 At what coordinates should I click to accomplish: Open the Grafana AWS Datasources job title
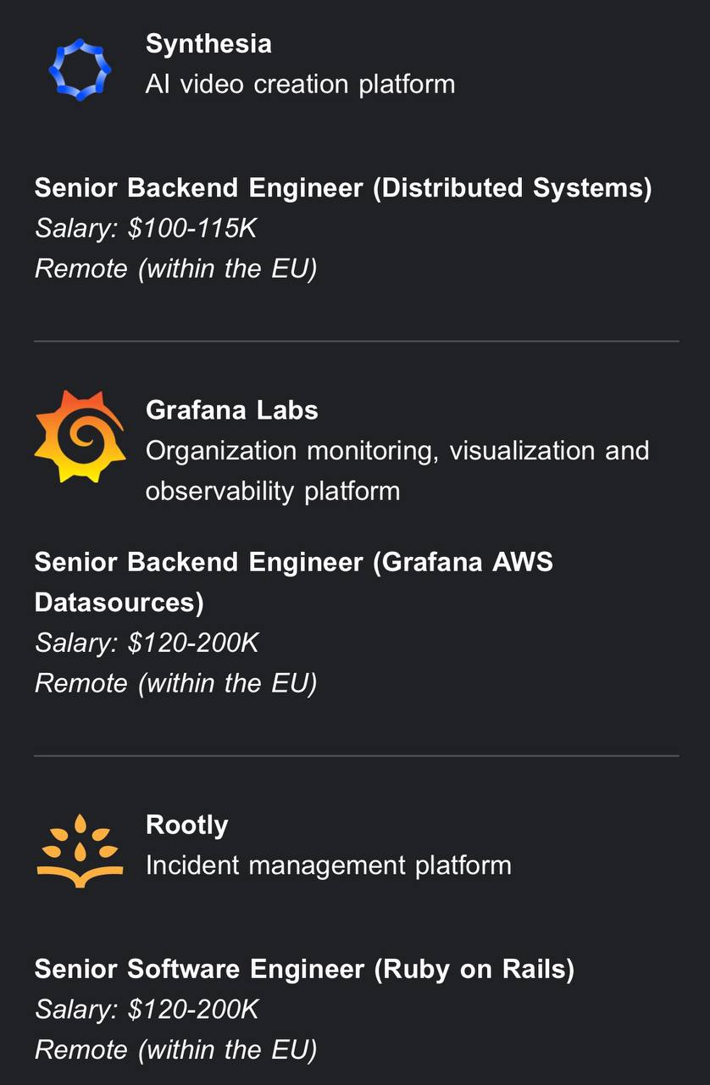[x=293, y=581]
